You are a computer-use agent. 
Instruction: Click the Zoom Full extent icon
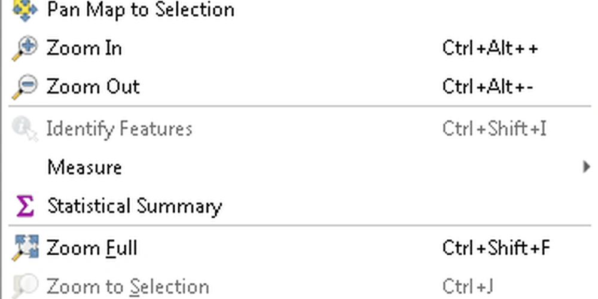tap(25, 248)
